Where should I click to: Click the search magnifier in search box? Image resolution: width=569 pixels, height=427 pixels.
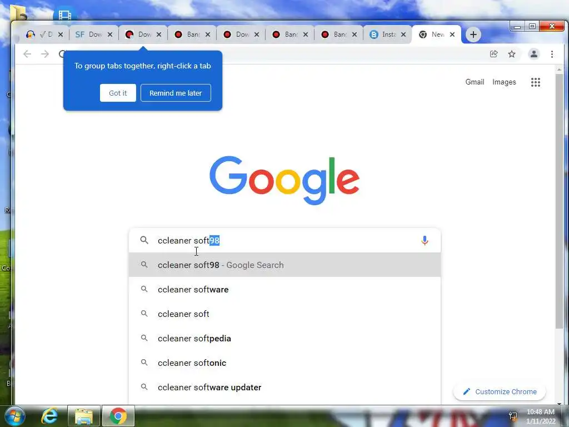coord(144,240)
